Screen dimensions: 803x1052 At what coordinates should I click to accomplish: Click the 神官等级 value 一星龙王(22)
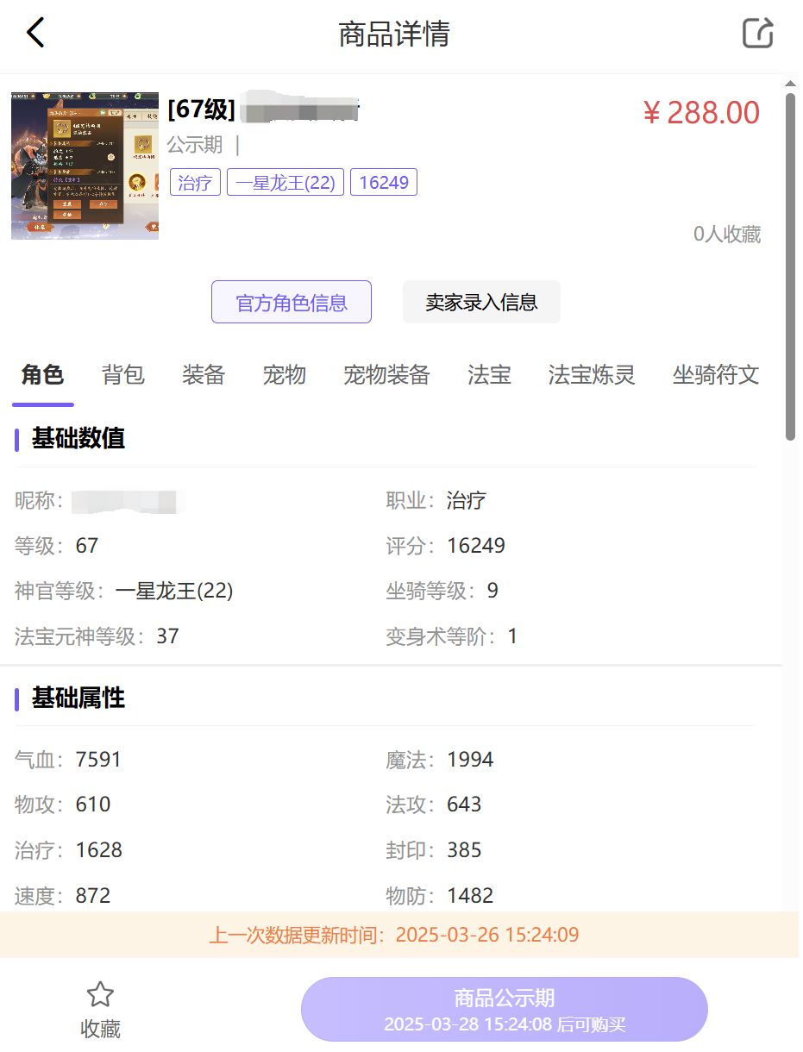pyautogui.click(x=174, y=591)
